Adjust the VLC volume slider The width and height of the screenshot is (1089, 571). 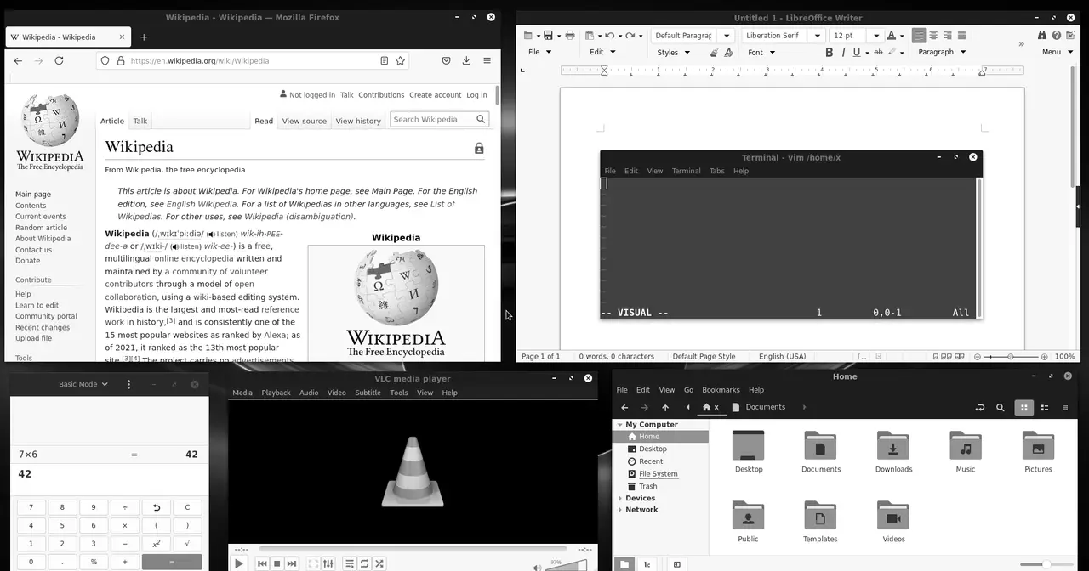click(566, 566)
